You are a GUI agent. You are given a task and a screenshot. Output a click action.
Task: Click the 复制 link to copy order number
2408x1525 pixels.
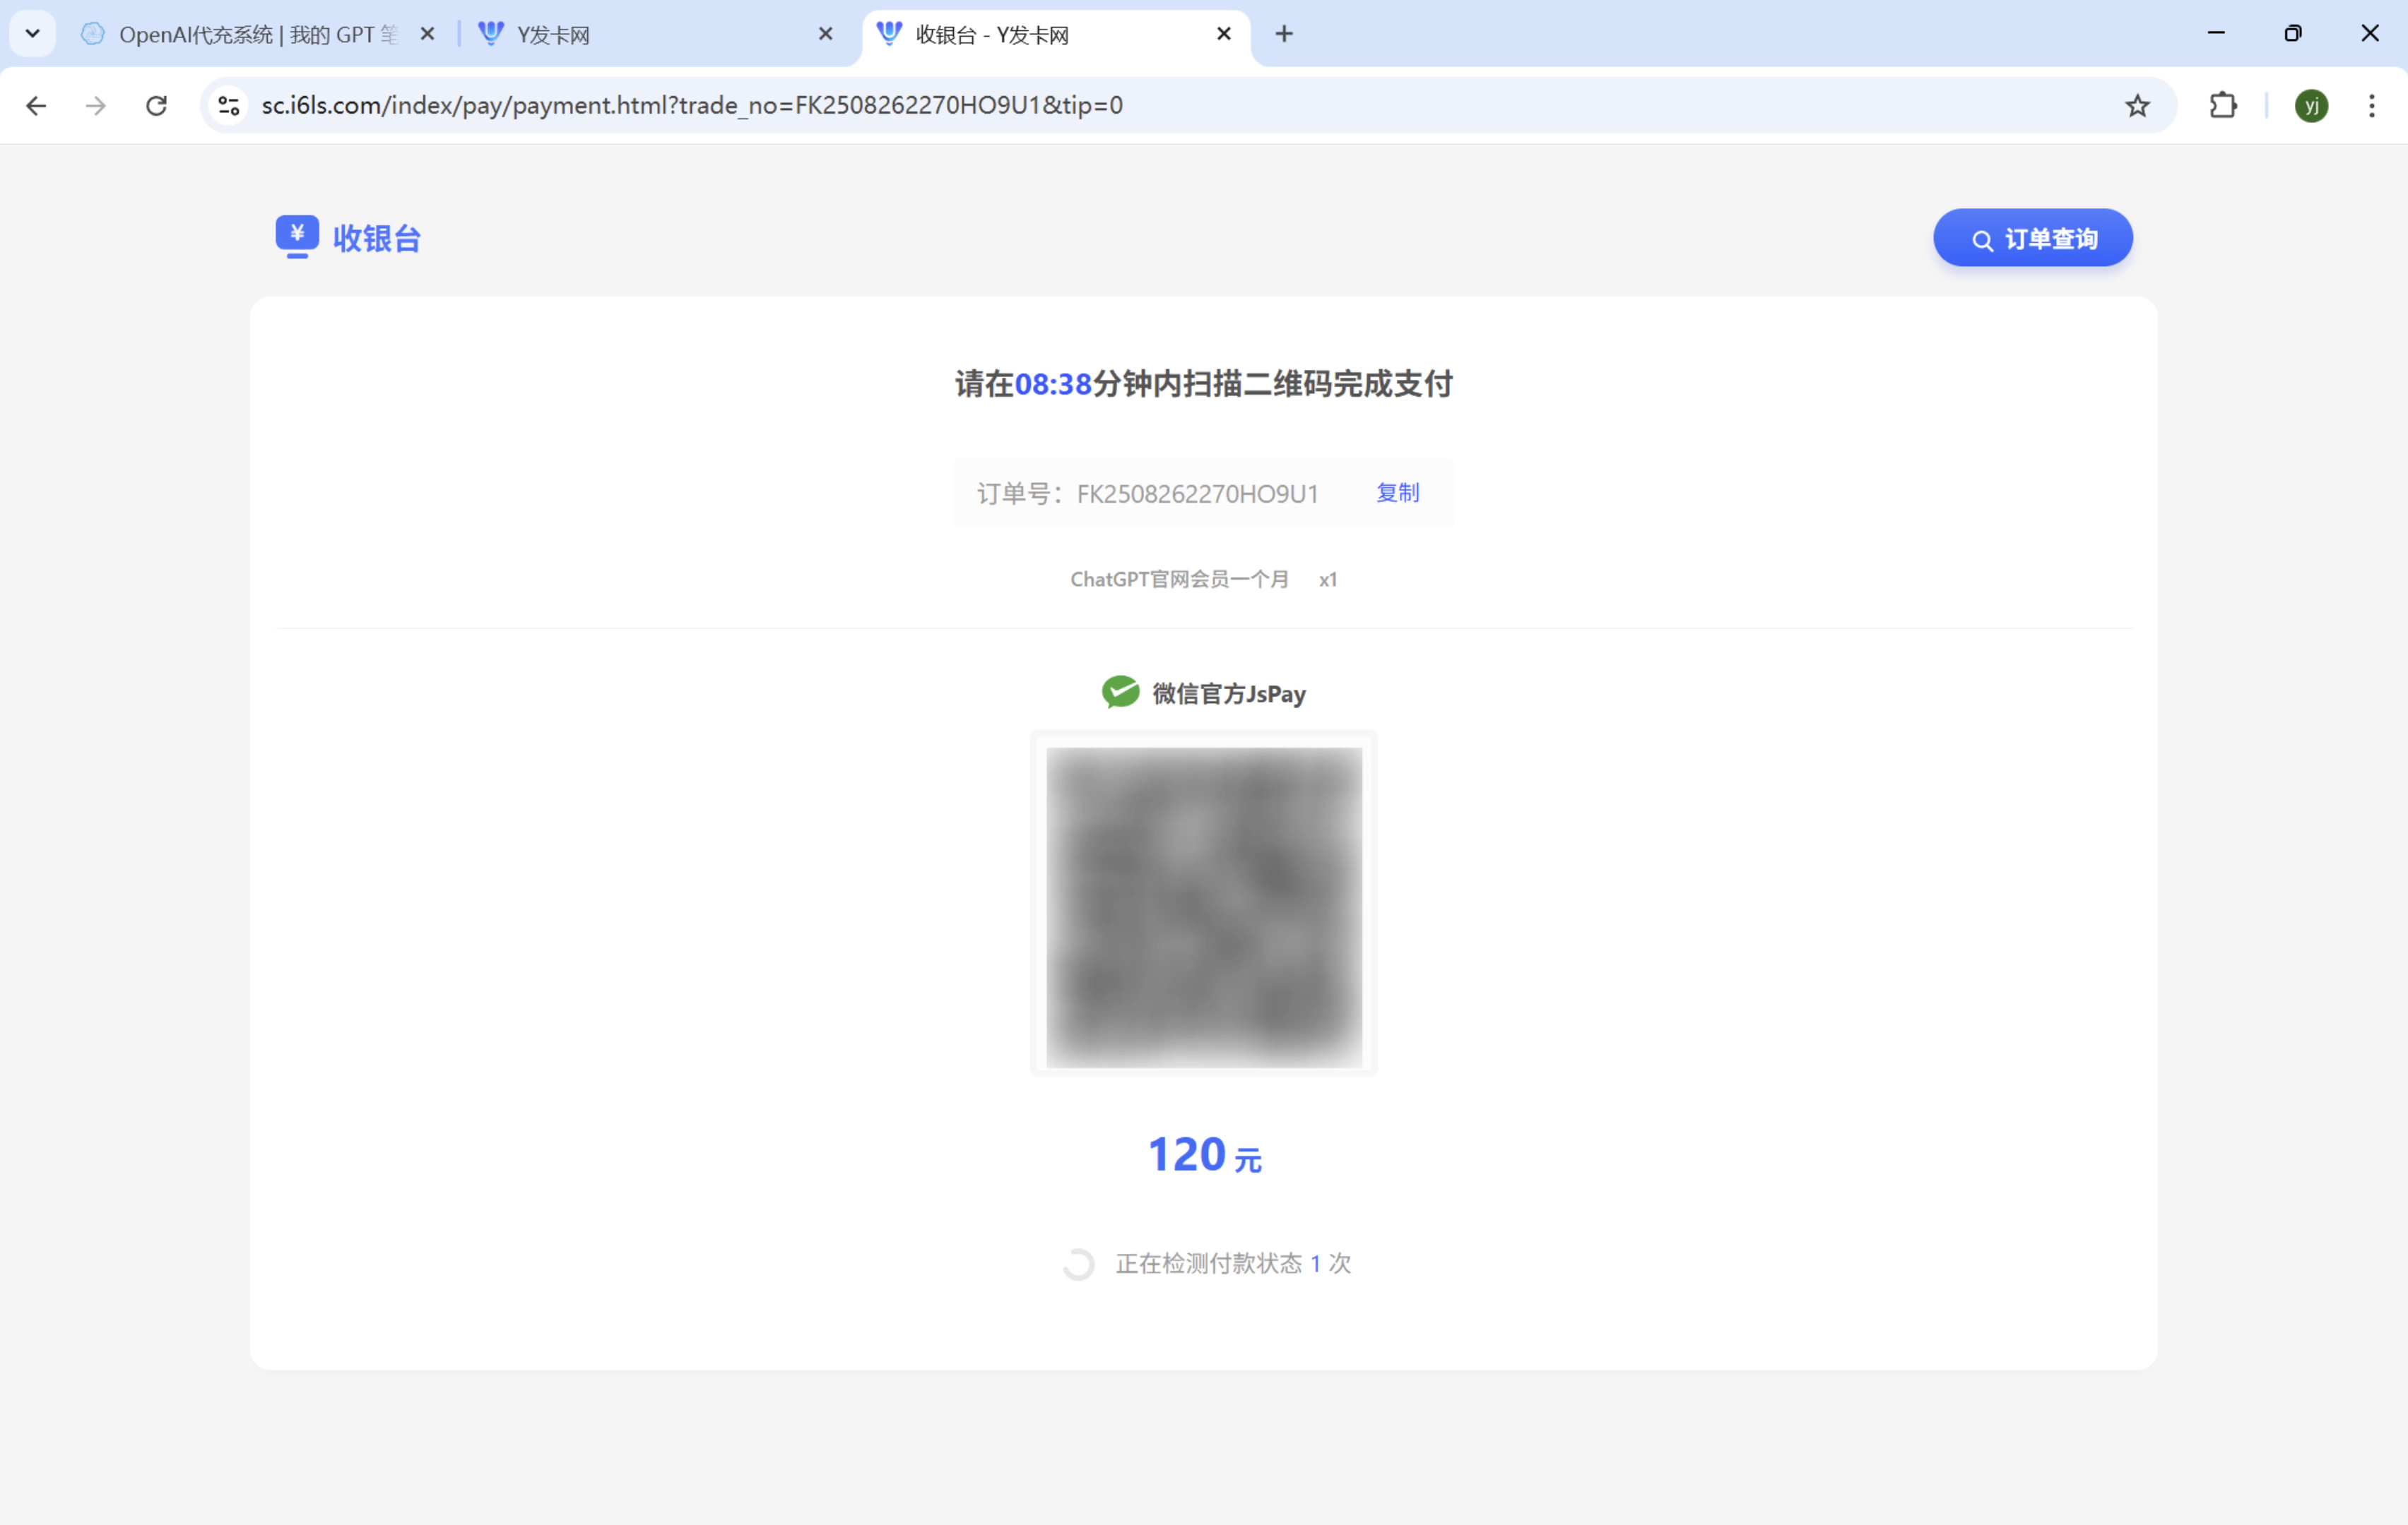pyautogui.click(x=1397, y=493)
